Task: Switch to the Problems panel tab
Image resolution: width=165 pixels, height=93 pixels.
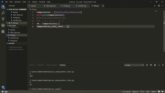Action: (x=40, y=65)
